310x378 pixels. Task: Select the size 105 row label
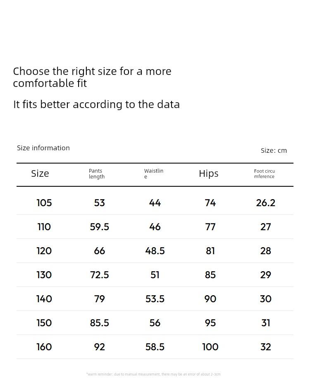44,203
